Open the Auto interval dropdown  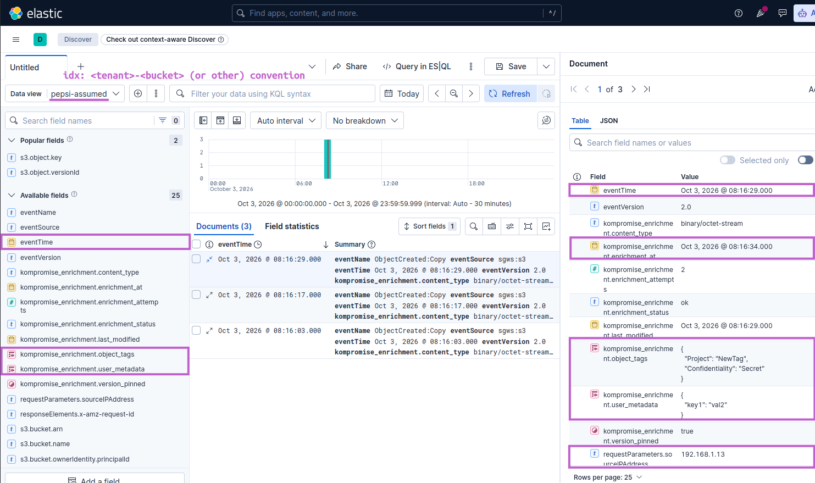point(286,120)
